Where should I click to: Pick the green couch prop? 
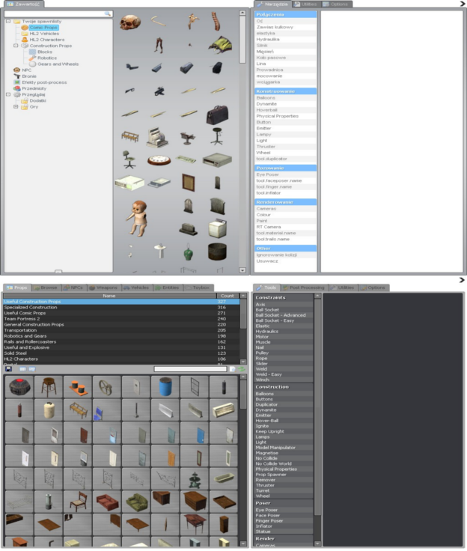point(136,502)
